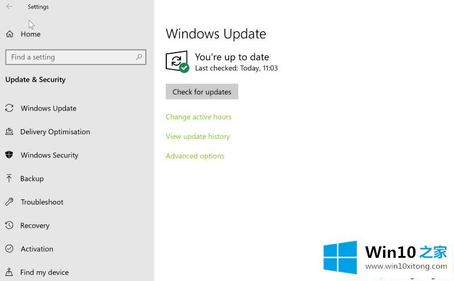This screenshot has height=281, width=454.
Task: Click the You're up to date text
Action: (232, 57)
